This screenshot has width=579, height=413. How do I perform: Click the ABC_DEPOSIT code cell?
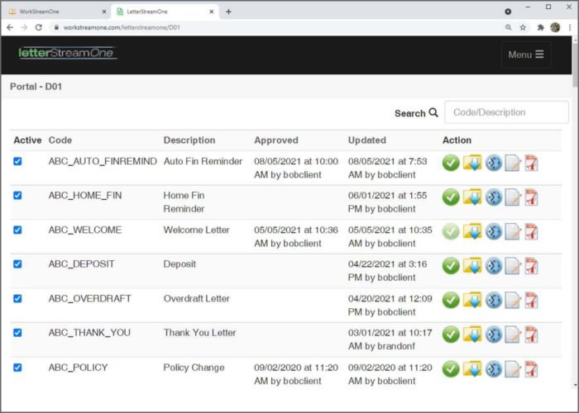coord(82,264)
